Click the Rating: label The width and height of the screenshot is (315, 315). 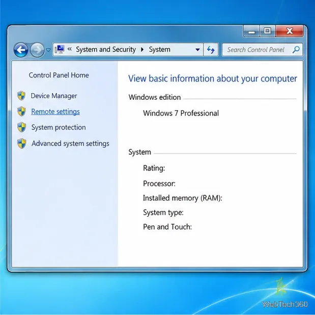pyautogui.click(x=154, y=168)
